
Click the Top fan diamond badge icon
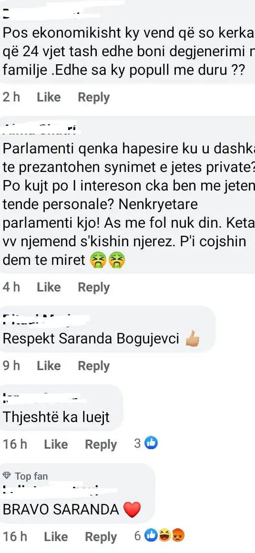[x=7, y=476]
